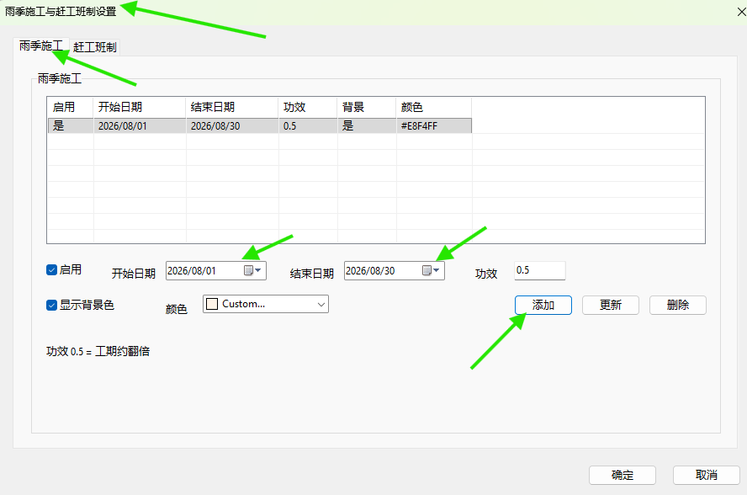Click the 更新 button
Image resolution: width=747 pixels, height=495 pixels.
pyautogui.click(x=610, y=306)
